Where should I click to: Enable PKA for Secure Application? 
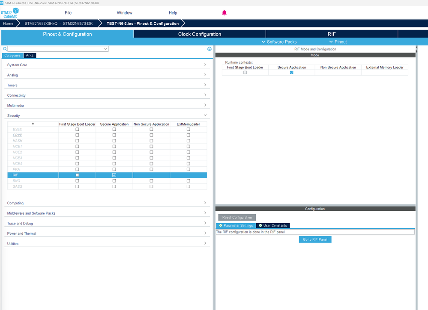(114, 169)
